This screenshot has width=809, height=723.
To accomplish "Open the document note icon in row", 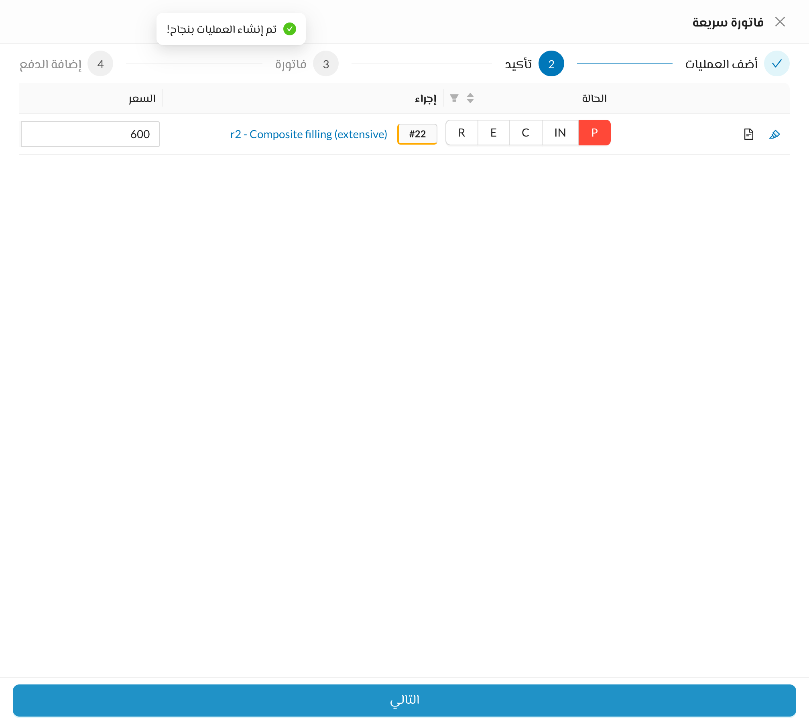I will [x=748, y=134].
